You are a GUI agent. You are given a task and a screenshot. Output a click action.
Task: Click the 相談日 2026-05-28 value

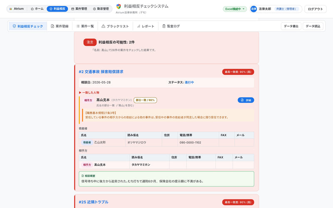click(102, 82)
